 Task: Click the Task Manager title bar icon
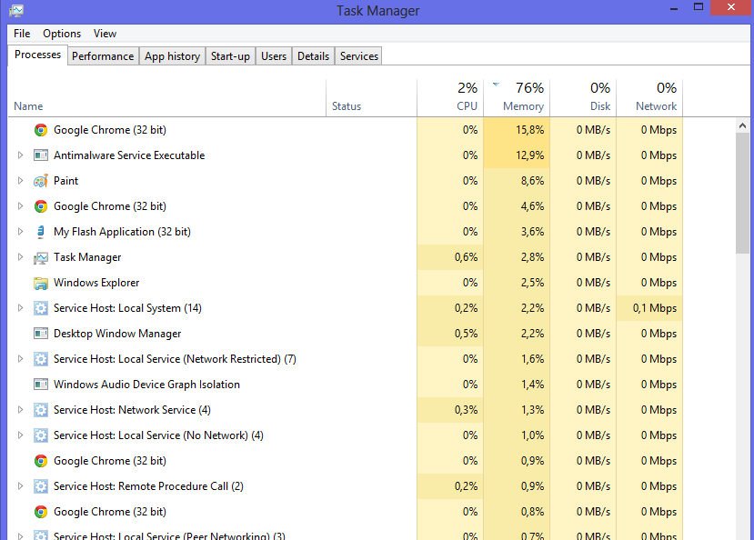coord(16,10)
